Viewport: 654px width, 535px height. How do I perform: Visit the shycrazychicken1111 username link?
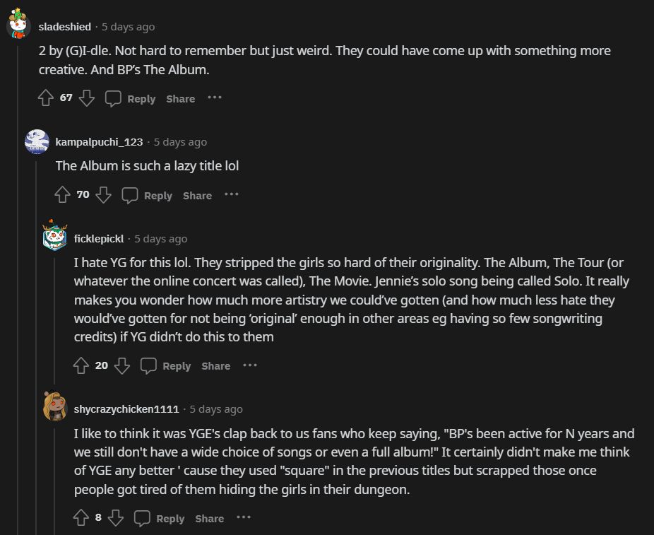[126, 409]
